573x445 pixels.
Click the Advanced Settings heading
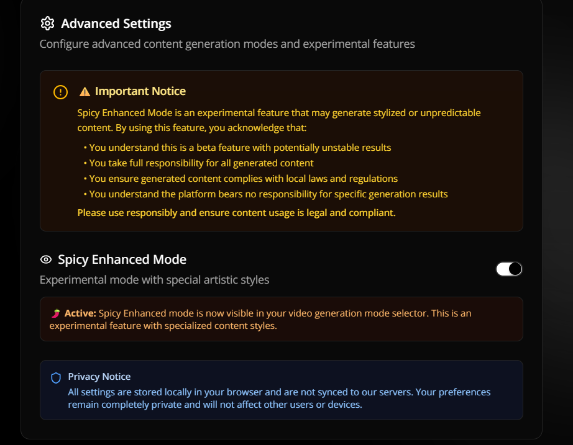point(116,24)
